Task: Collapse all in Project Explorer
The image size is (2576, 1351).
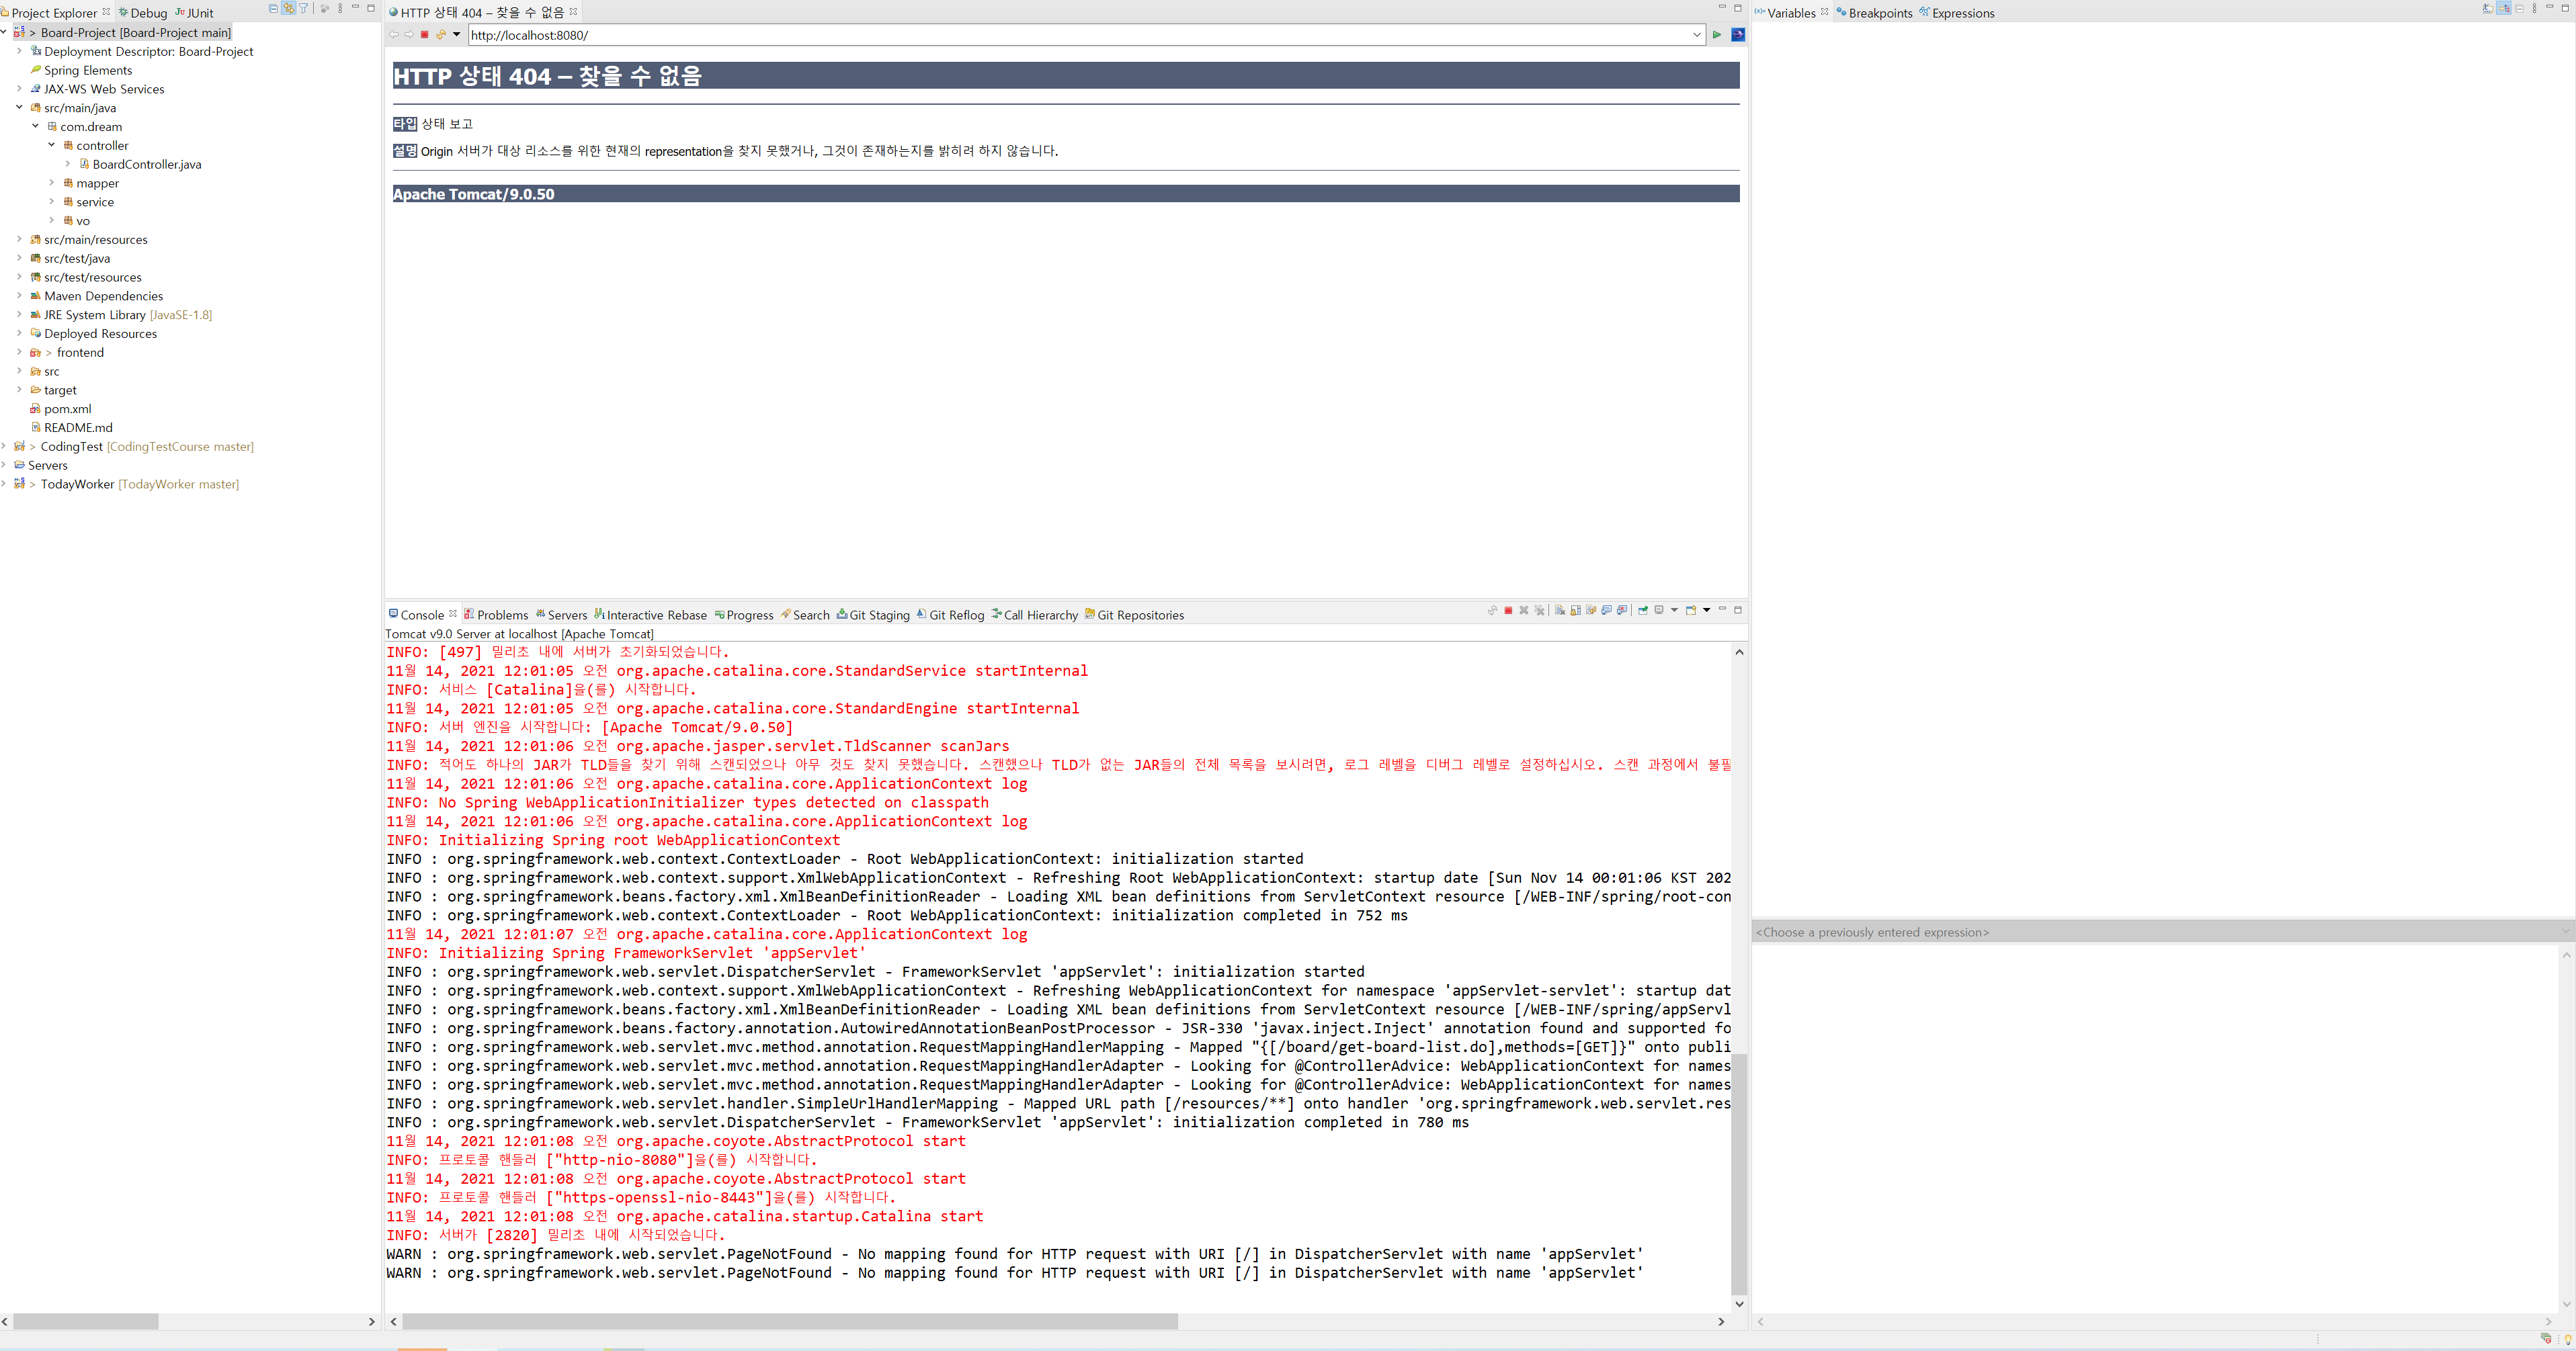Action: (273, 9)
